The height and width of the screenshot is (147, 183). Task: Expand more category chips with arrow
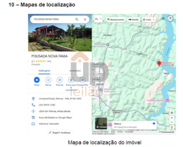click(153, 20)
